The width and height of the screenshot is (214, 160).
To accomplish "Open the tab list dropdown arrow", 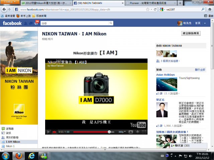I will pyautogui.click(x=186, y=3).
